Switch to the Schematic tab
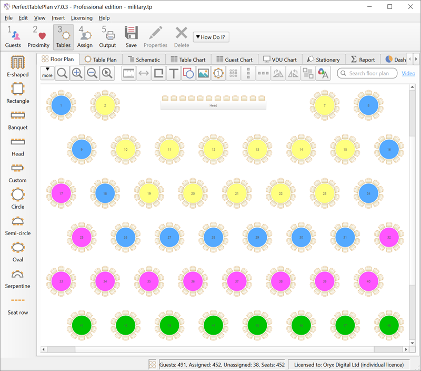Screen dimensions: 421x371 [x=144, y=60]
